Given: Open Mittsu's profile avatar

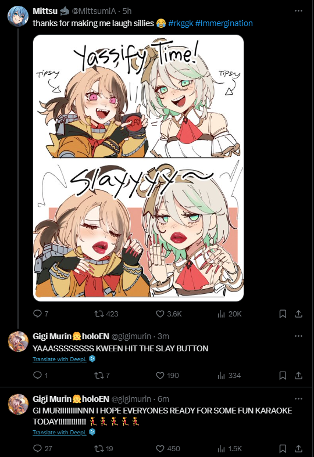Looking at the screenshot, I should point(18,16).
